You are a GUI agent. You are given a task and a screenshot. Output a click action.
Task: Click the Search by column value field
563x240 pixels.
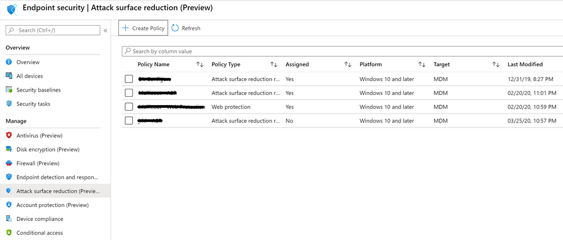(342, 51)
